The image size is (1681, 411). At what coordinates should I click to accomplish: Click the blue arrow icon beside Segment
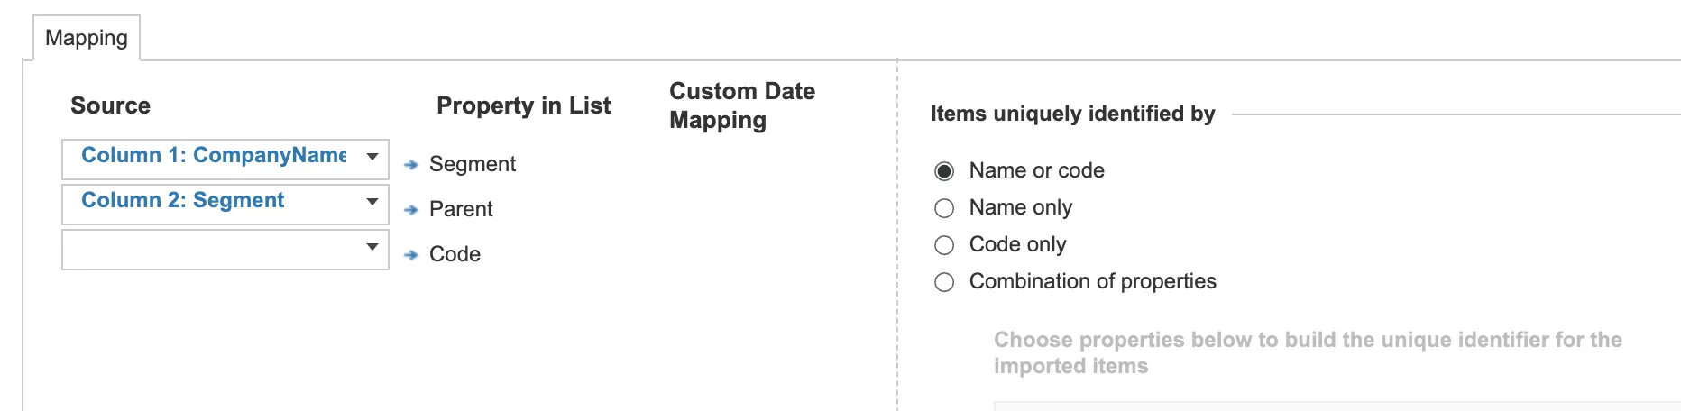coord(411,165)
